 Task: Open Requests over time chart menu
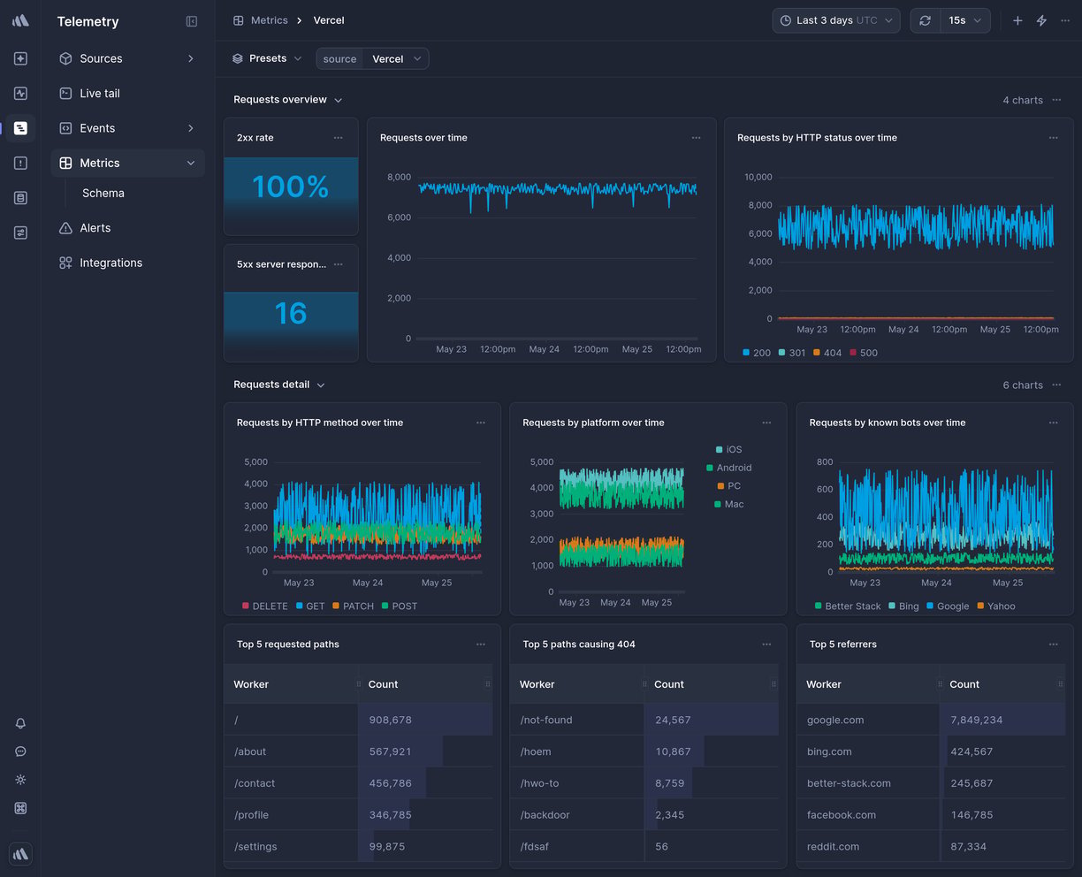click(x=696, y=138)
